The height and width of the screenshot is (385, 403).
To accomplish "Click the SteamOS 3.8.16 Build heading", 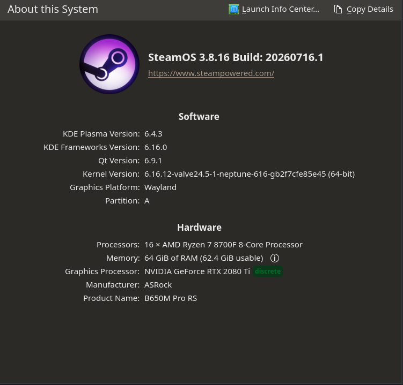I will click(236, 57).
